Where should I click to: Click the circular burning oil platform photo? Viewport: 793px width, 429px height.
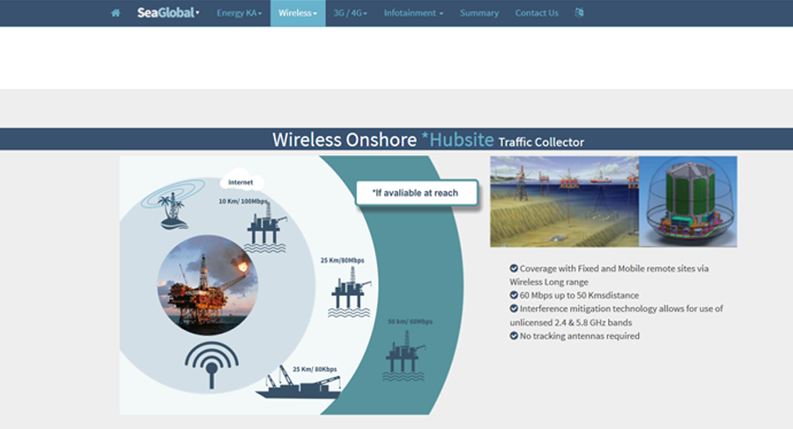tap(208, 285)
